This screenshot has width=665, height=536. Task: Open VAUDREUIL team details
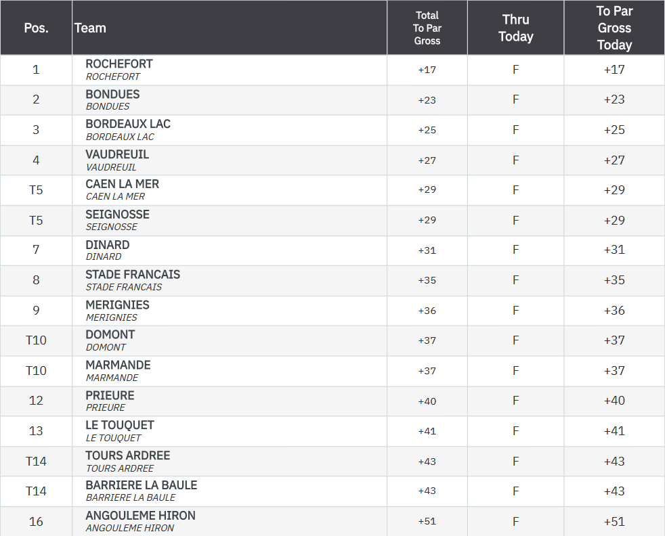pos(117,154)
